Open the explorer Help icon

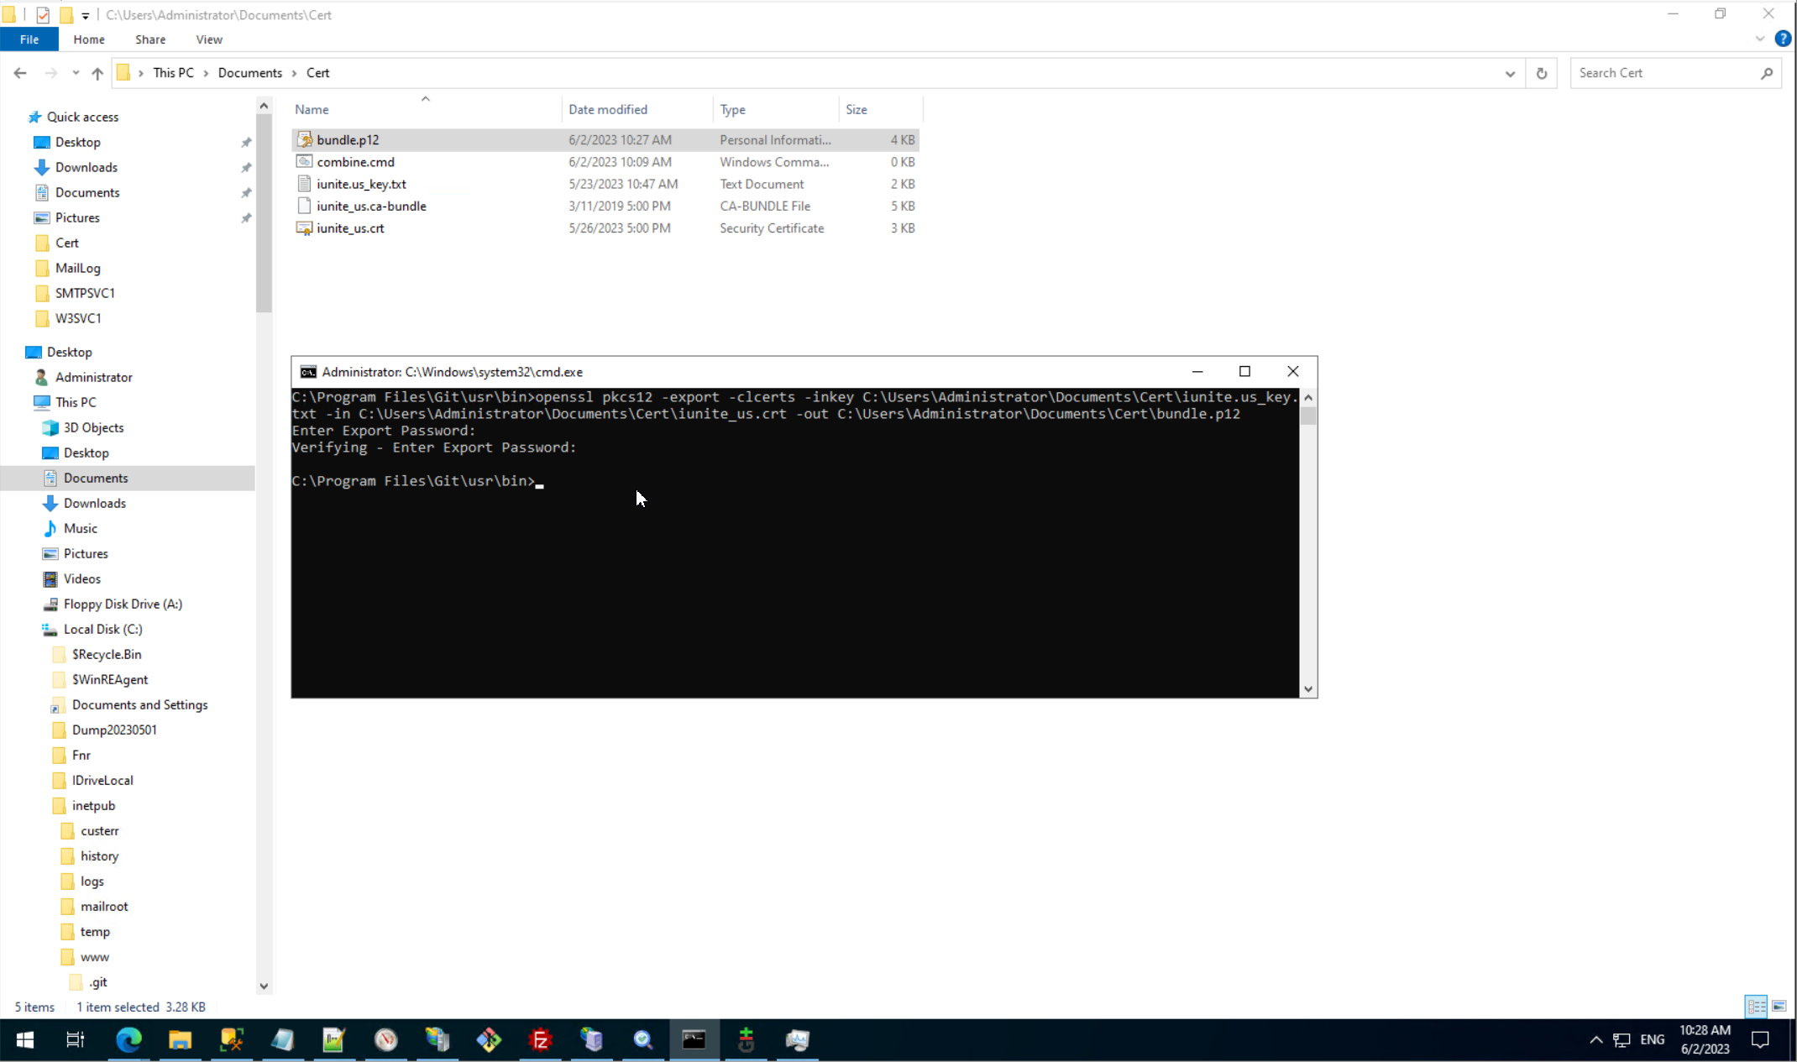1783,39
